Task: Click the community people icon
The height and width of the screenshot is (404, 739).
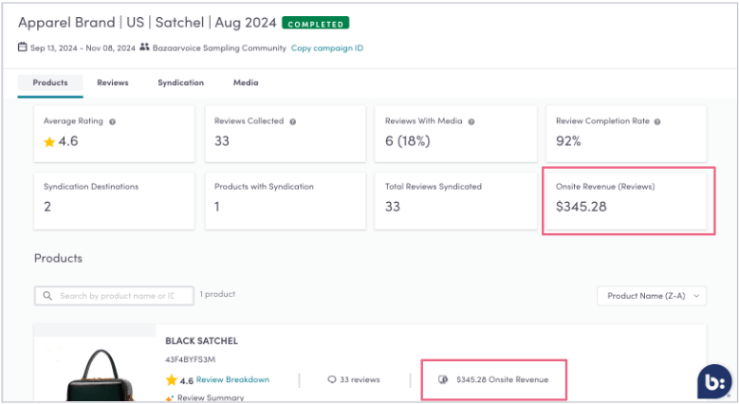Action: [144, 47]
